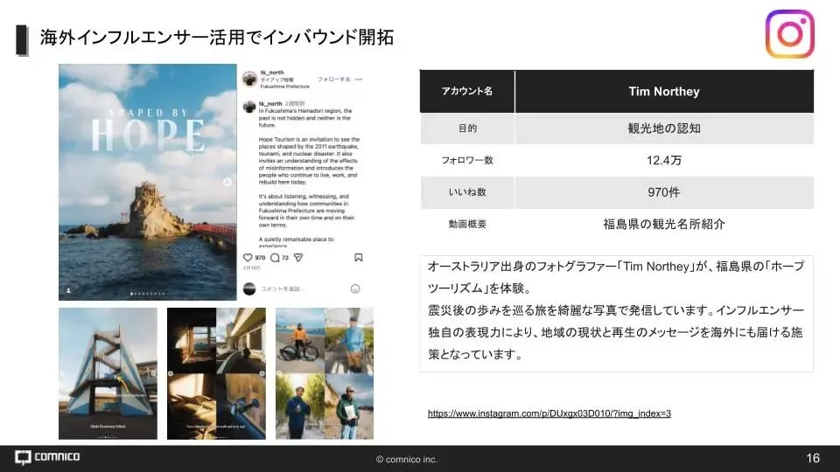The height and width of the screenshot is (472, 840).
Task: Click the フォローする follow button
Action: click(x=333, y=80)
